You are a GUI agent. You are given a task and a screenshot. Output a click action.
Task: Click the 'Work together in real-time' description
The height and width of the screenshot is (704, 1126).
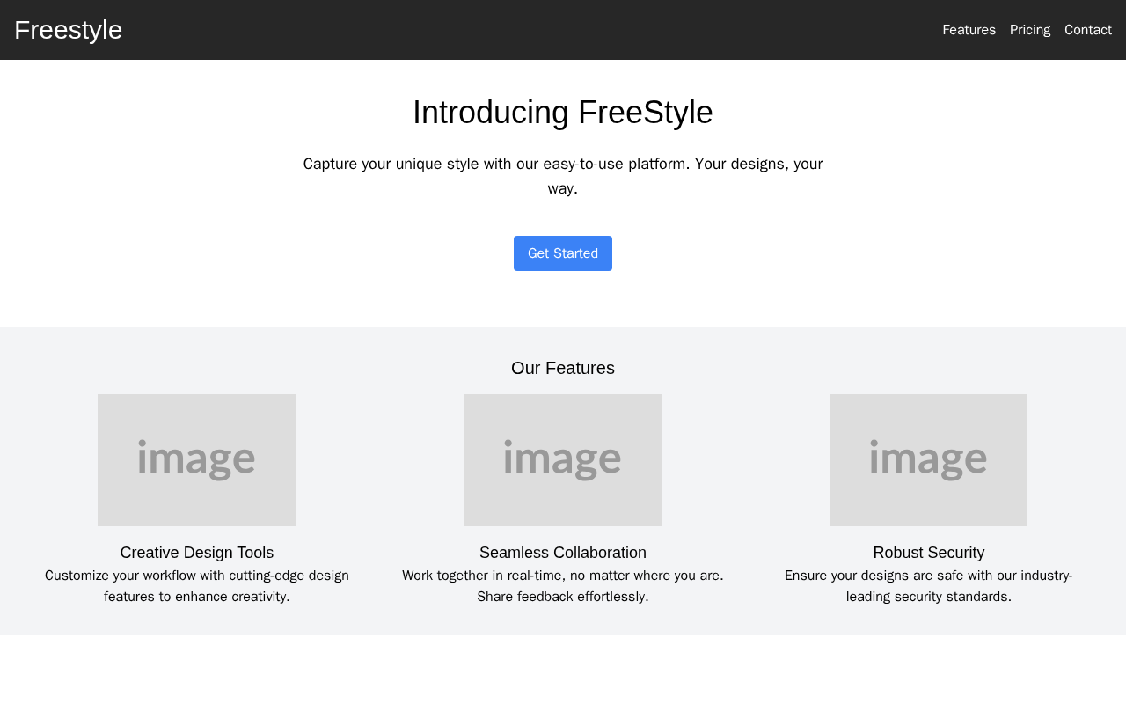[x=563, y=586]
